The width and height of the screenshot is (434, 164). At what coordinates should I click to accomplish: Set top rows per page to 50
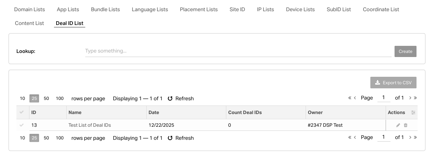46,99
